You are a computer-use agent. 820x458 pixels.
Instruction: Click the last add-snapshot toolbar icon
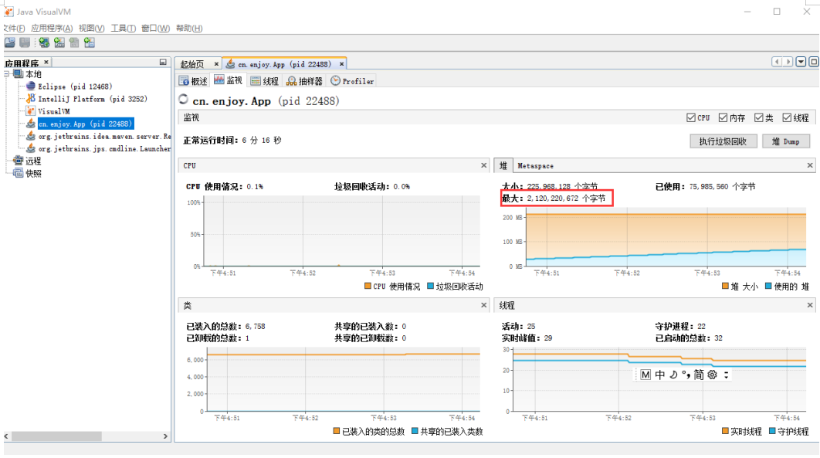coord(90,42)
